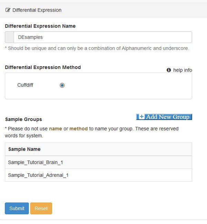
Task: Click the gray addon box before DEsamples
Action: 9,37
